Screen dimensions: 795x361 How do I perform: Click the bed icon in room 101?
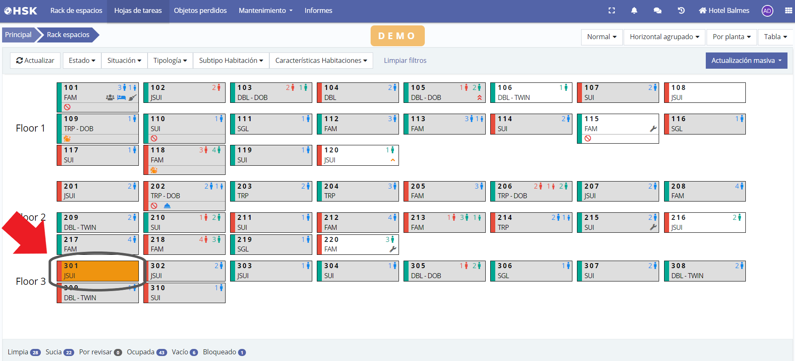[x=121, y=97]
